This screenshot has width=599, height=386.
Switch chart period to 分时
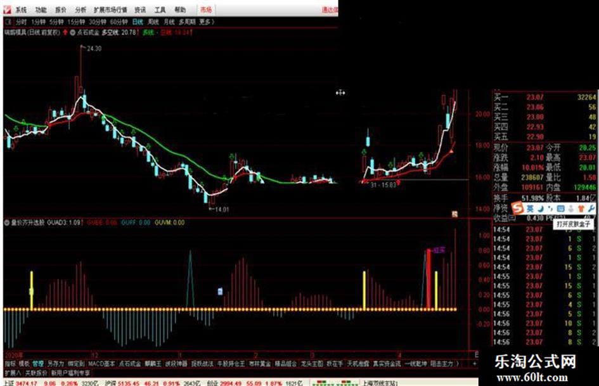click(22, 22)
